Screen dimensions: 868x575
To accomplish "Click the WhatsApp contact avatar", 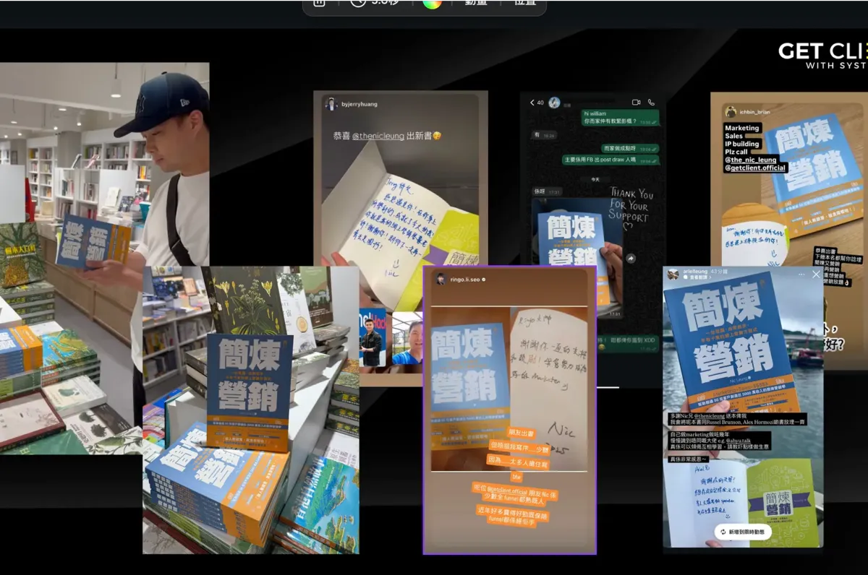I will pos(555,103).
